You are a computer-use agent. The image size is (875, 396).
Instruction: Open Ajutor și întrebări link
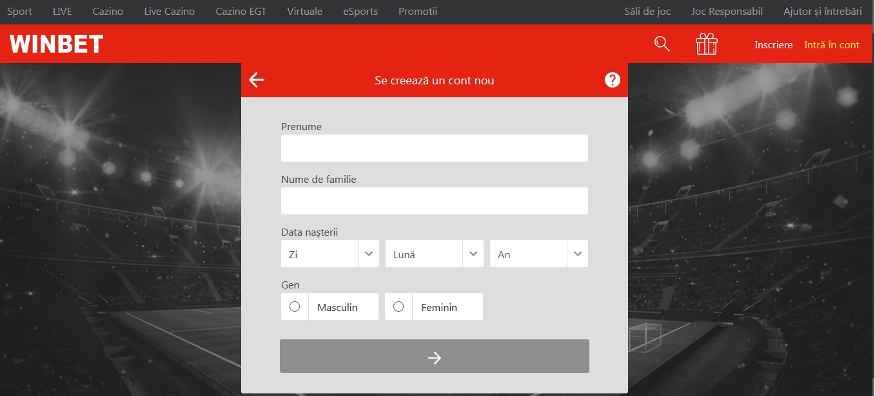click(x=823, y=12)
